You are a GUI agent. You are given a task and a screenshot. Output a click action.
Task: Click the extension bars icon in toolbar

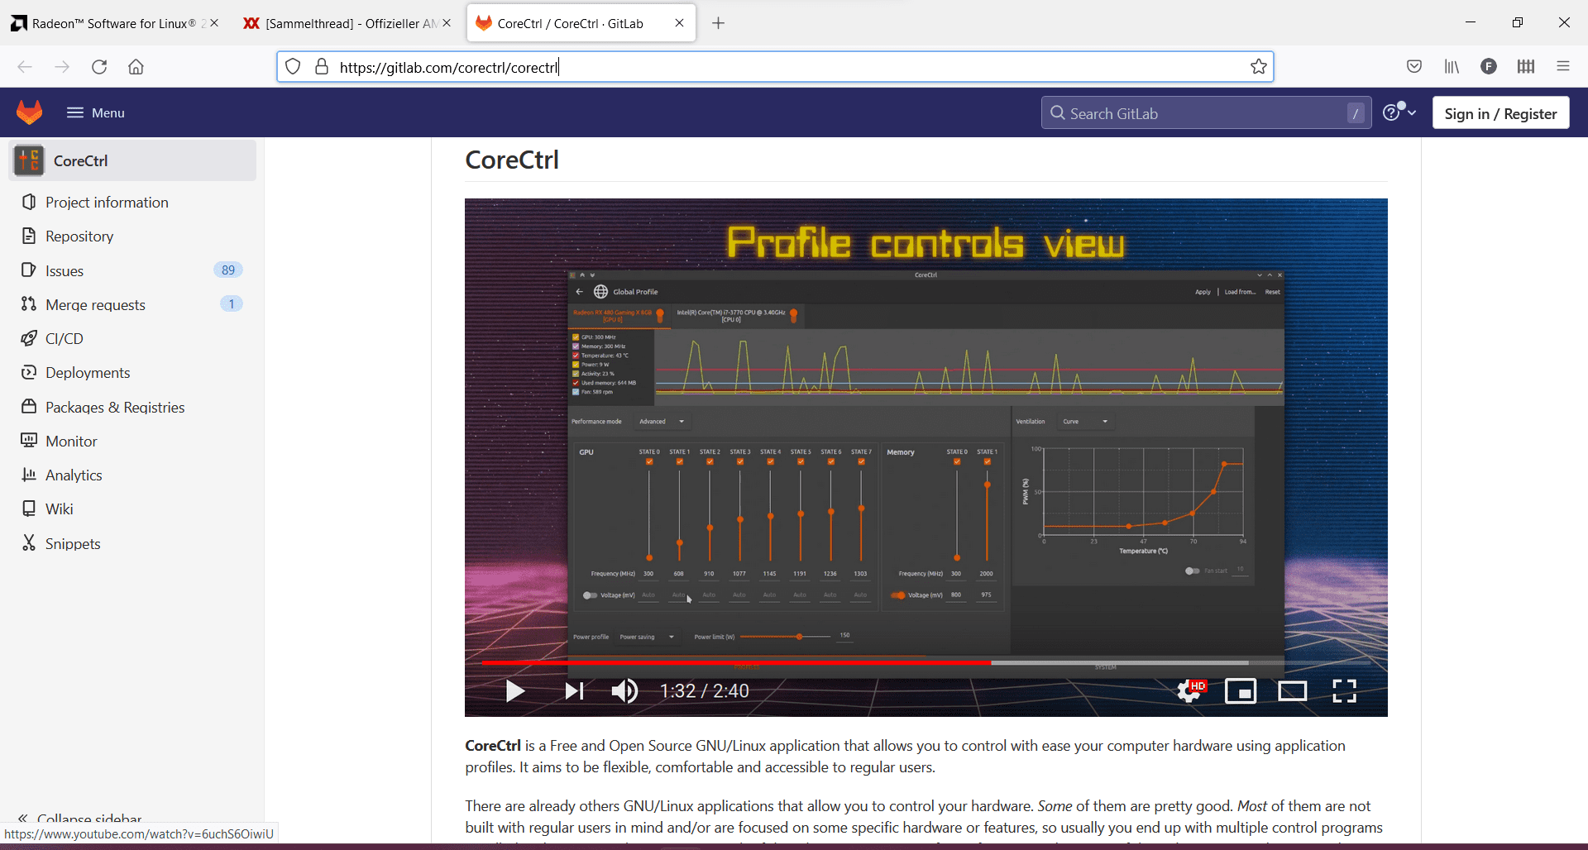(1526, 67)
